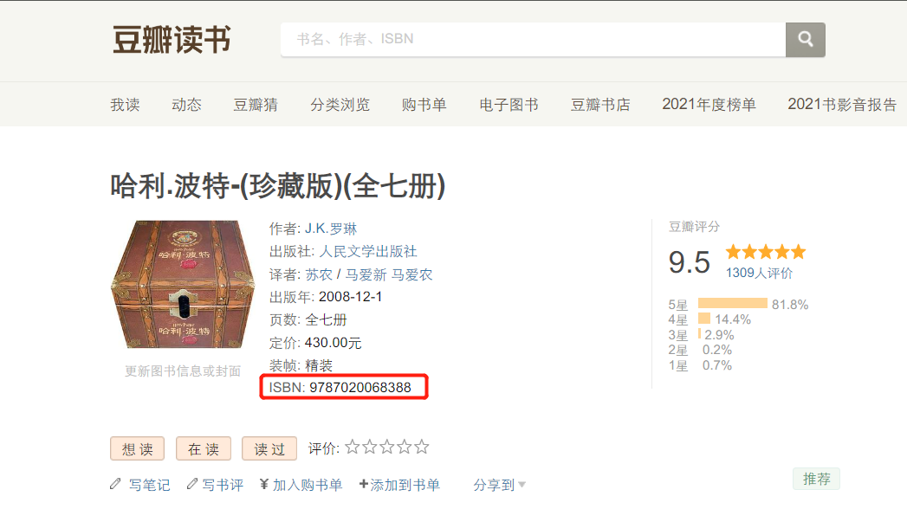Viewport: 907px width, 522px height.
Task: Rate the book one star
Action: pyautogui.click(x=353, y=447)
